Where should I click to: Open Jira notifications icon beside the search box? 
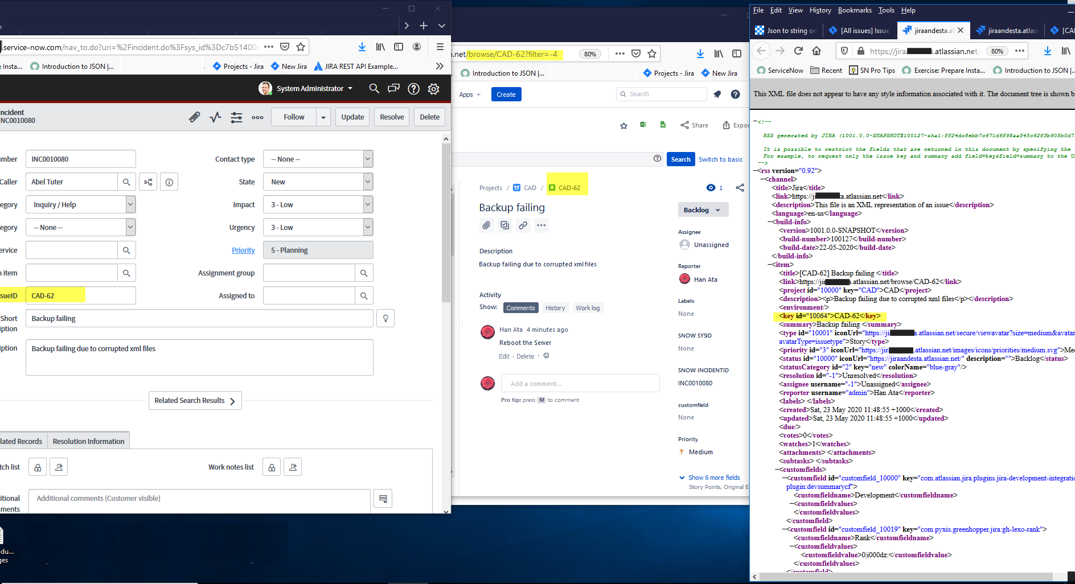click(717, 94)
